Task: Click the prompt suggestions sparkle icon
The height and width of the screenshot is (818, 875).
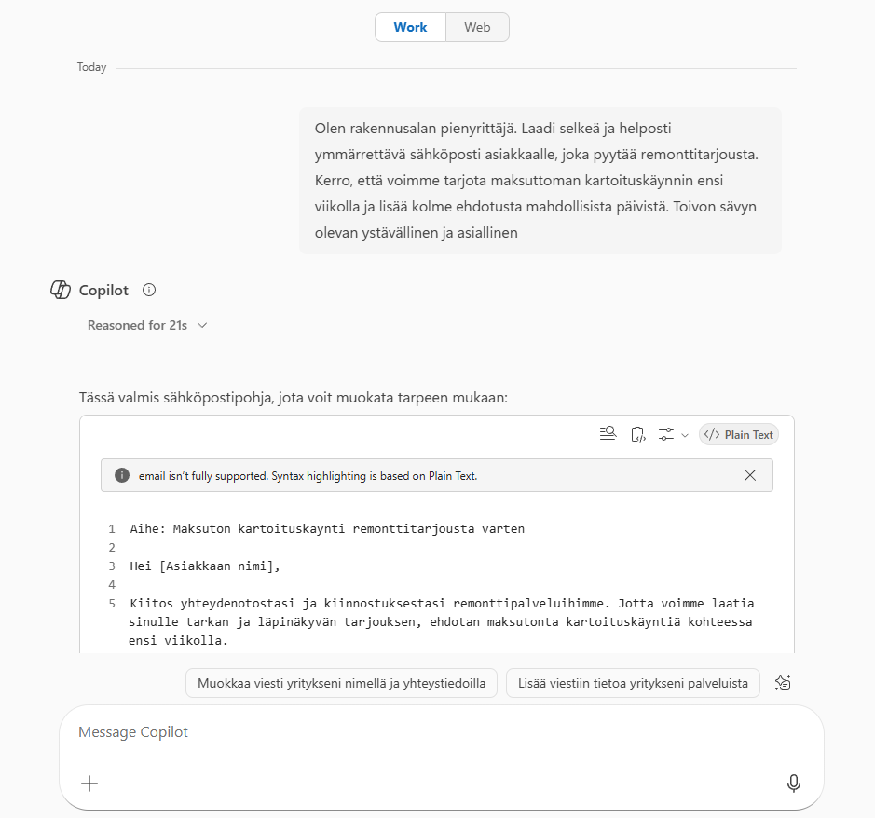Action: pyautogui.click(x=784, y=683)
